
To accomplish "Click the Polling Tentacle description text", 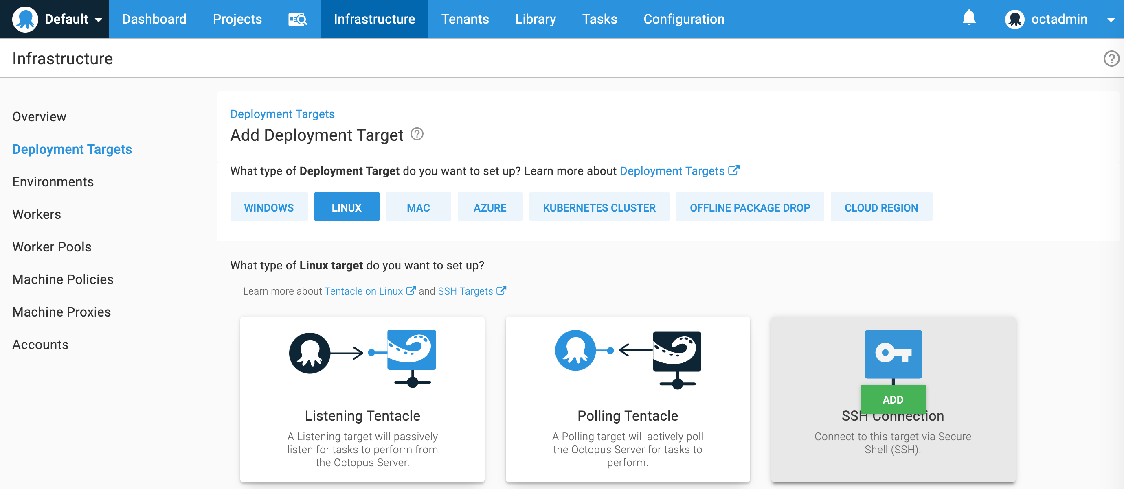I will (x=628, y=450).
